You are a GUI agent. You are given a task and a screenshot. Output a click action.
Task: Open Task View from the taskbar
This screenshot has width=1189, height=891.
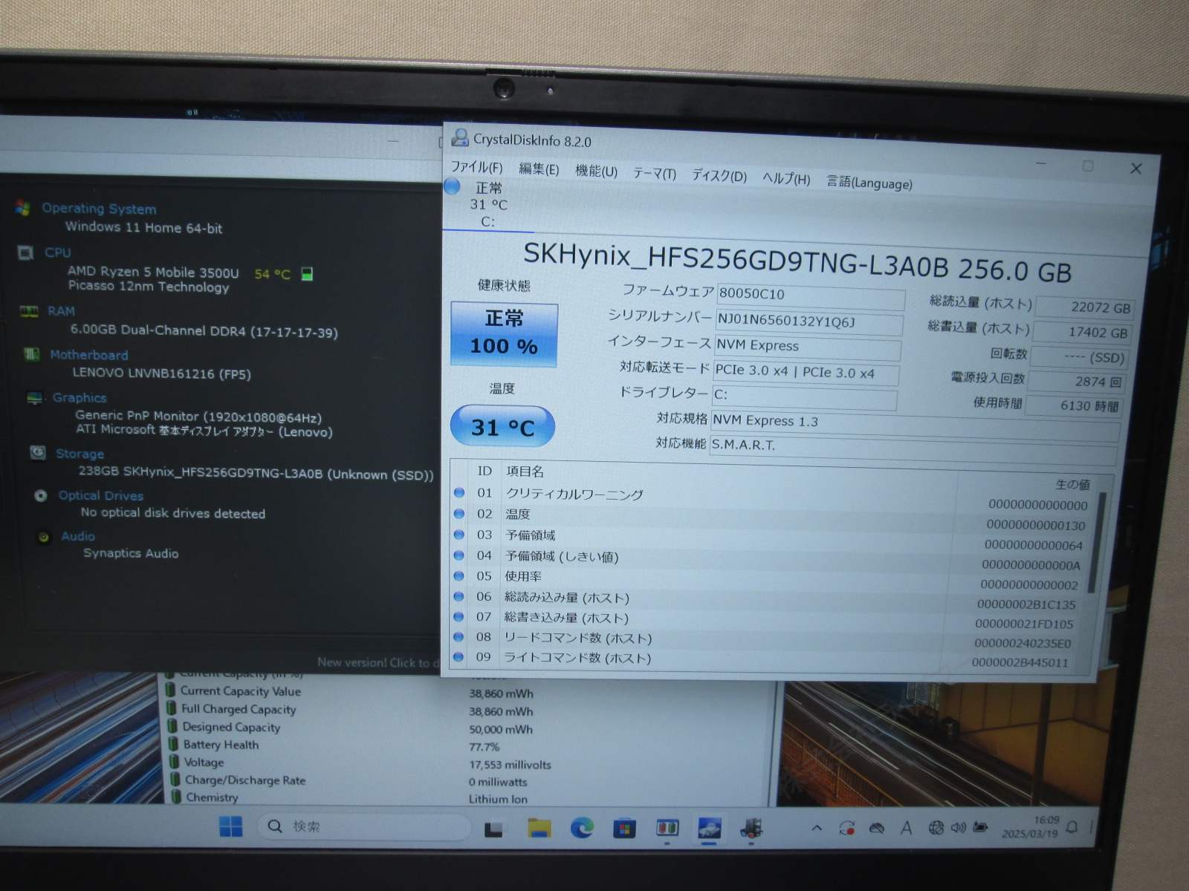493,829
